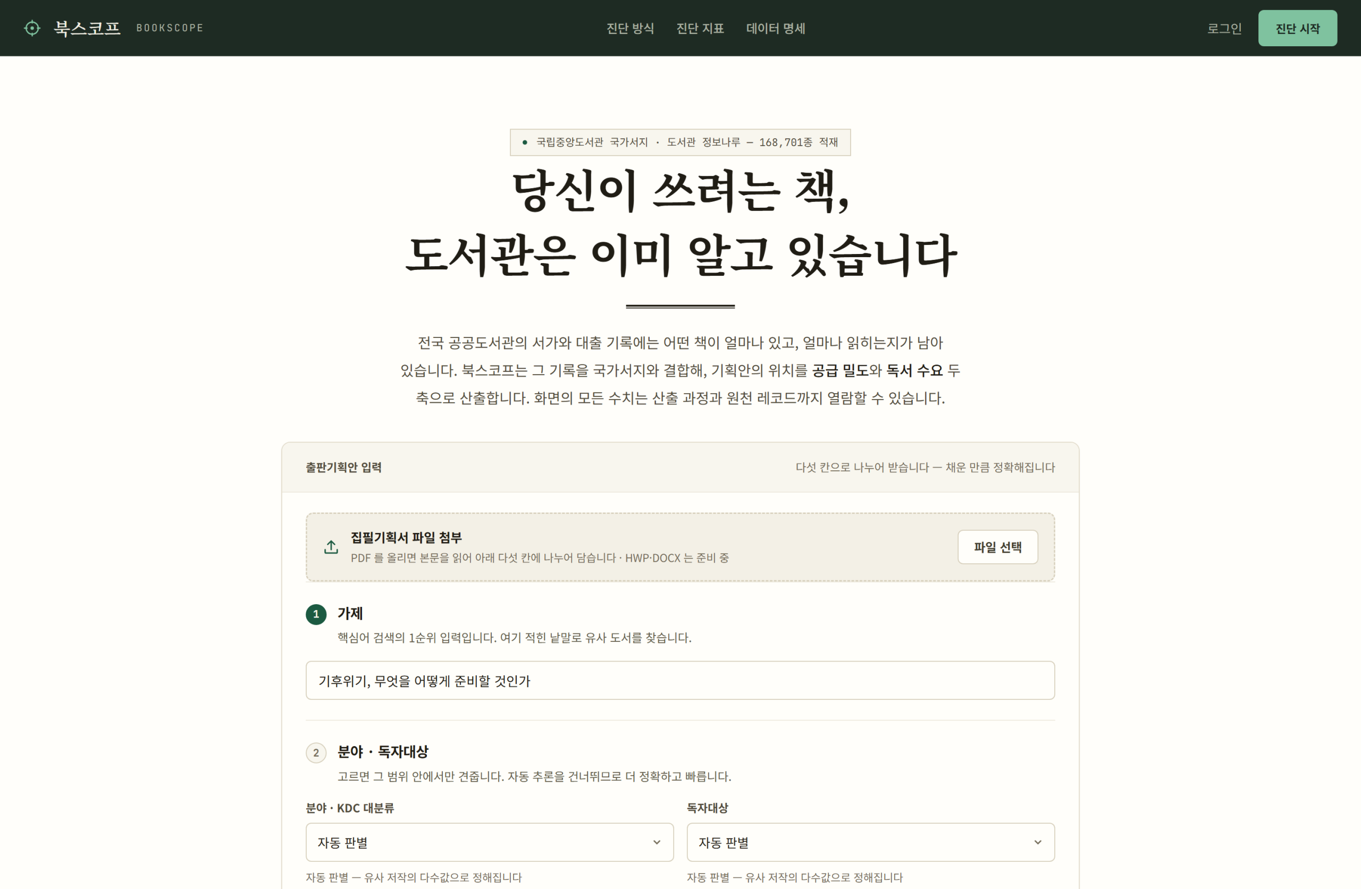This screenshot has width=1361, height=889.
Task: Click the 분야 · 독자대상 section heading
Action: [x=383, y=752]
